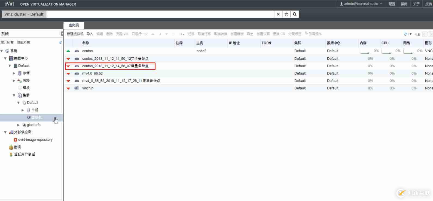
Task: Select the 虚拟机 tab
Action: coord(74,25)
